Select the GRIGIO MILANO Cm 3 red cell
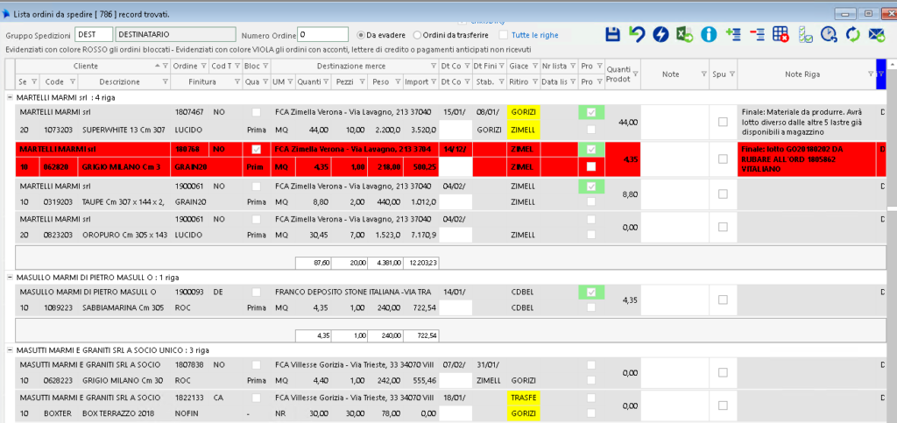 [x=124, y=167]
